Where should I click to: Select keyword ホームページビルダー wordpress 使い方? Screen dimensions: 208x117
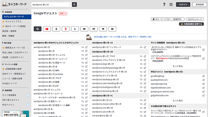(57, 97)
